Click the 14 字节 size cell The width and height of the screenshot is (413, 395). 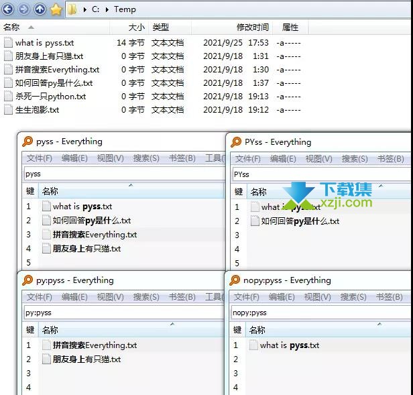(131, 43)
